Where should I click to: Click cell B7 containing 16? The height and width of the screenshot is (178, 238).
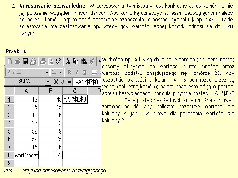[51, 147]
